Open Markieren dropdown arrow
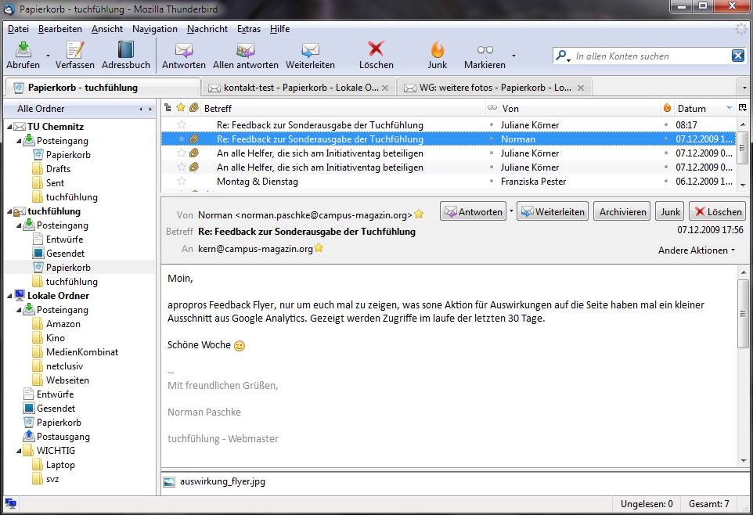Image resolution: width=753 pixels, height=515 pixels. [x=513, y=56]
